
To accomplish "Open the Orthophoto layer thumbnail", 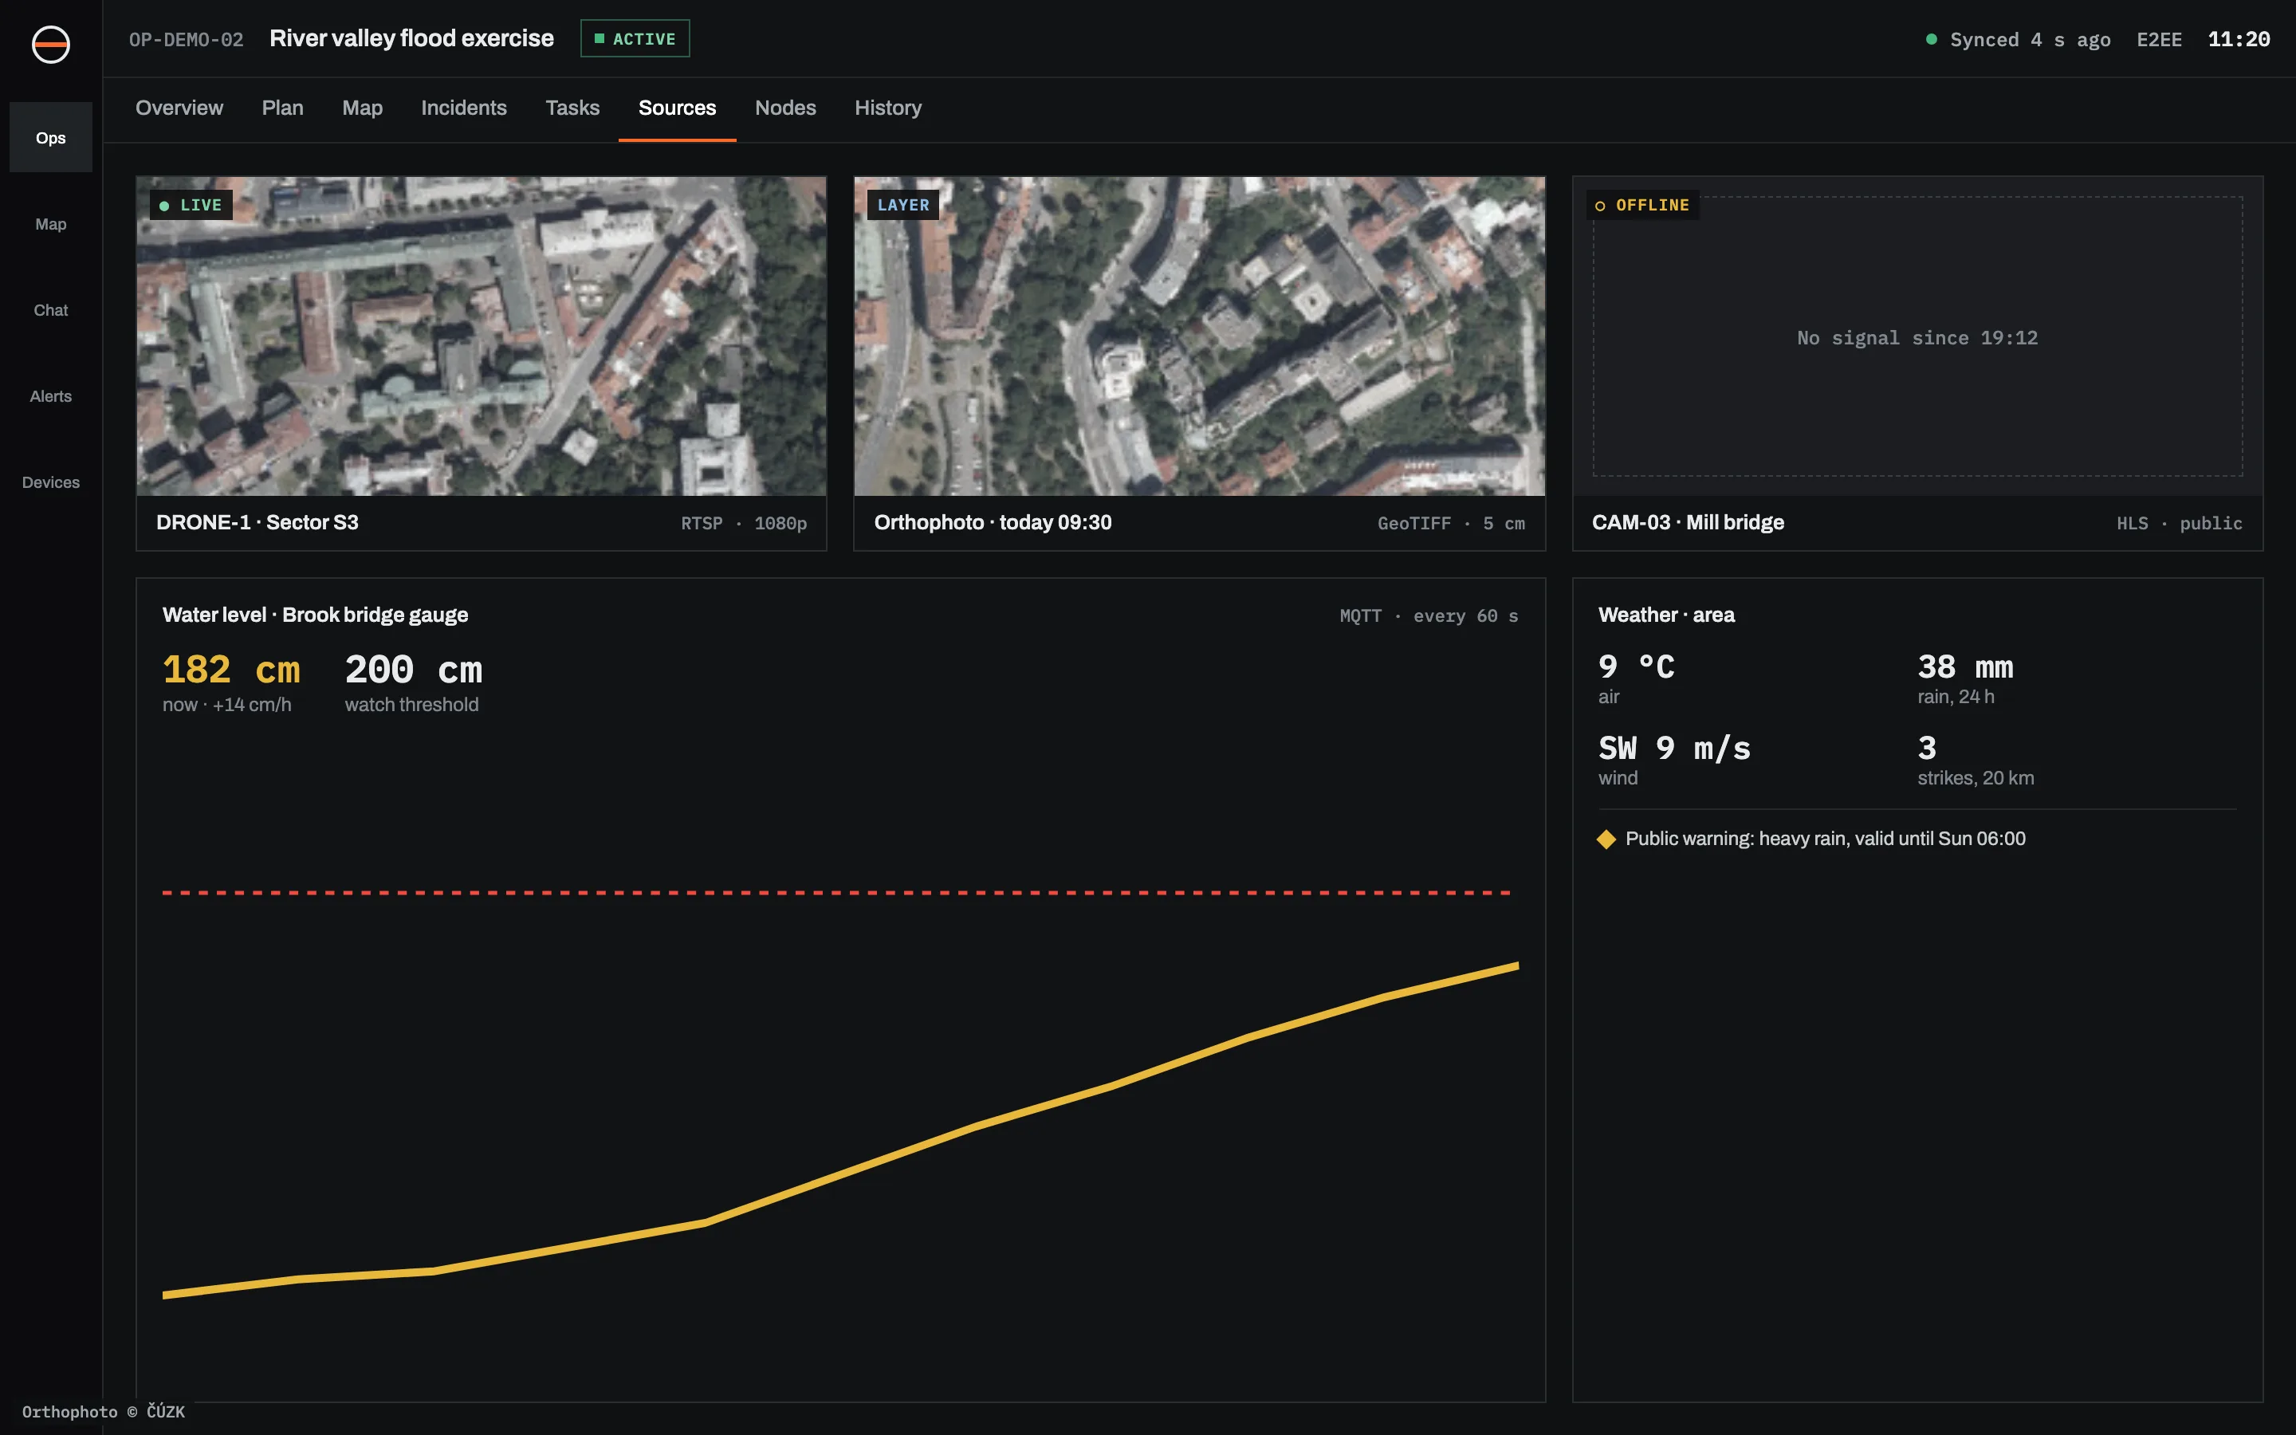I will pos(1199,336).
